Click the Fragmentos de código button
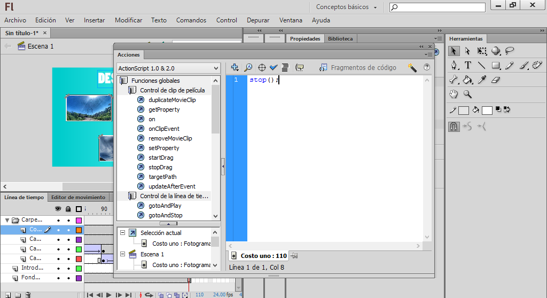 (358, 67)
